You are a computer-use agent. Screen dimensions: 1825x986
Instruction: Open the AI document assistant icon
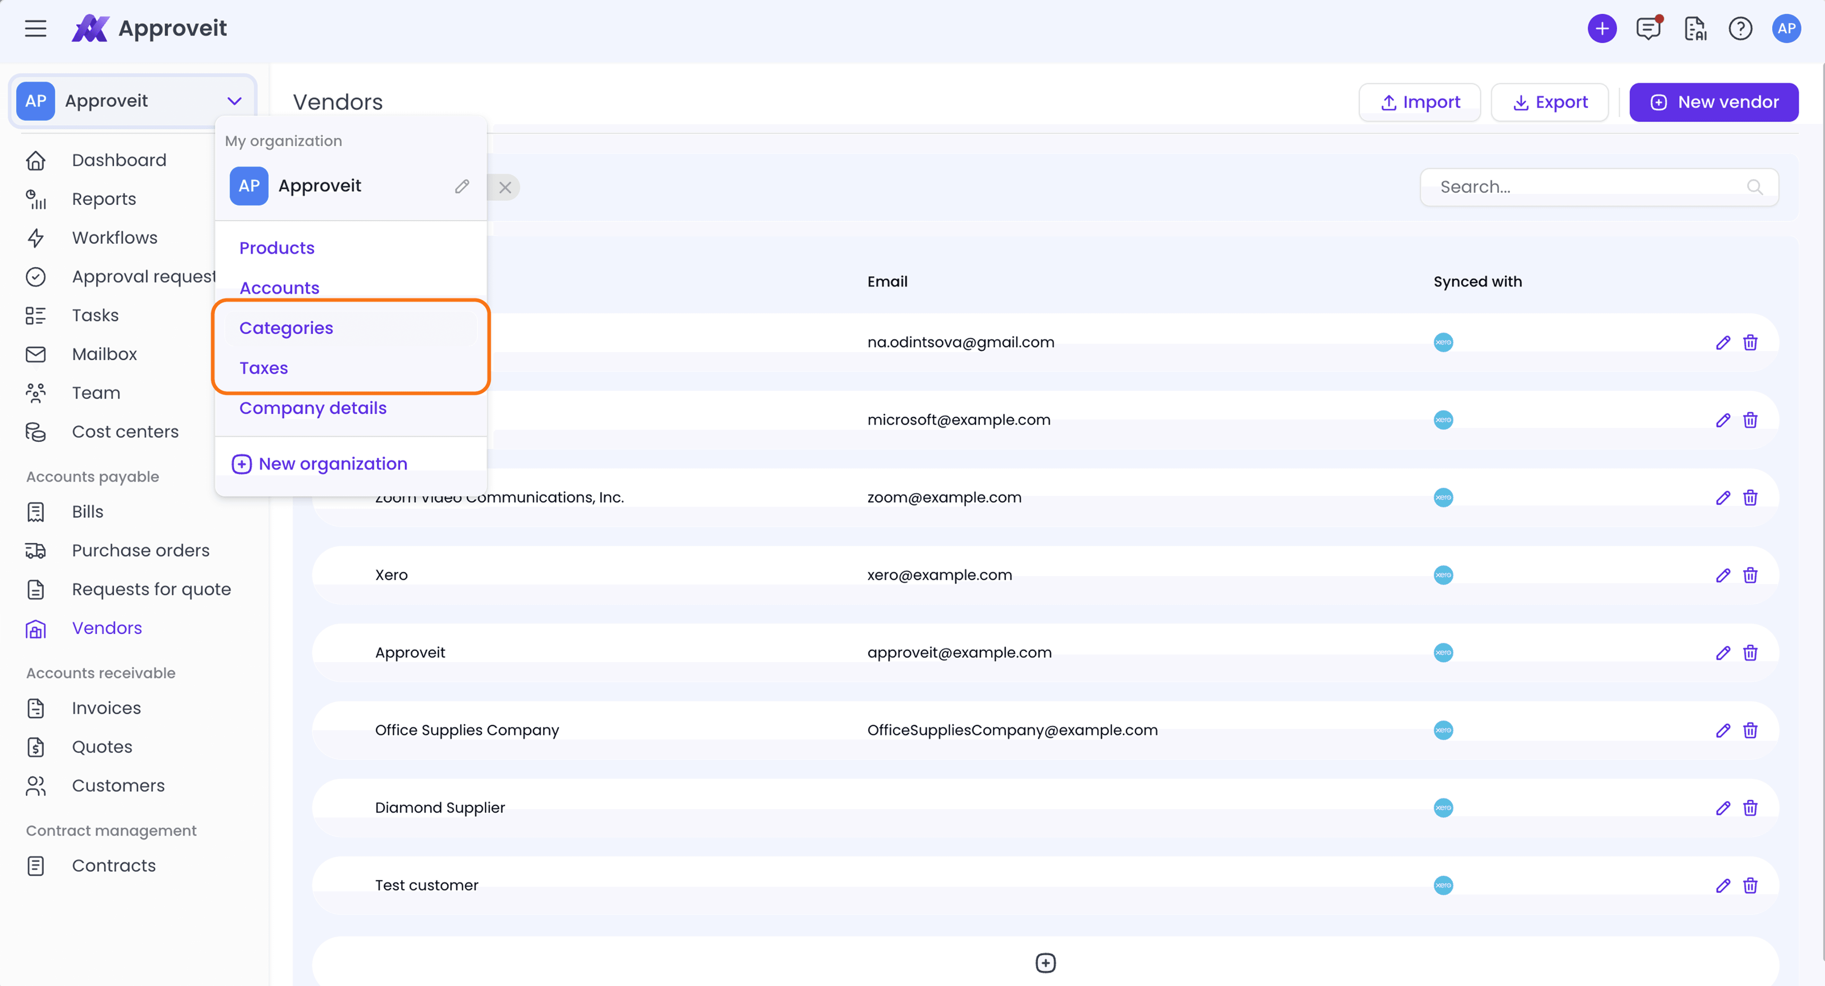[x=1695, y=28]
